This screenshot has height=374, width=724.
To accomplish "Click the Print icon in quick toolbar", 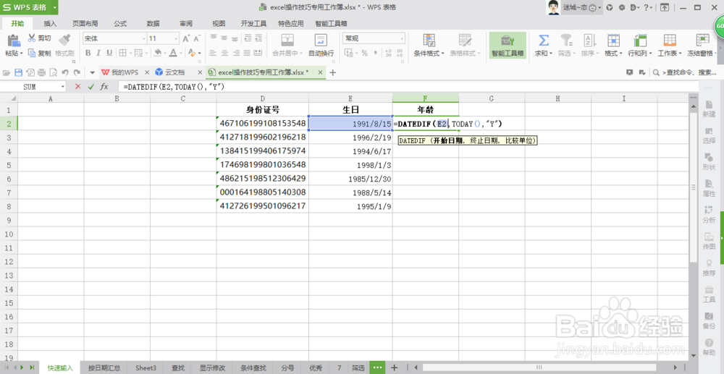I will 41,72.
